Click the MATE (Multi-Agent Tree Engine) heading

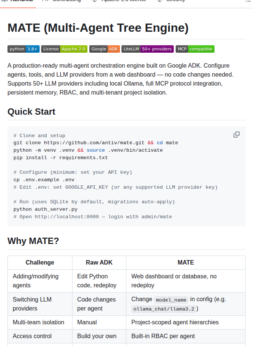[x=98, y=28]
